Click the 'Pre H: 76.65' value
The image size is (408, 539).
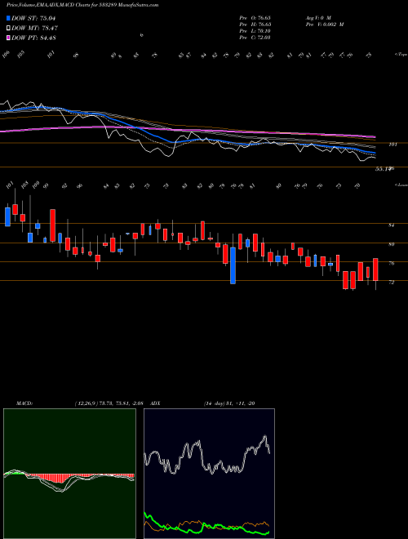(x=255, y=24)
